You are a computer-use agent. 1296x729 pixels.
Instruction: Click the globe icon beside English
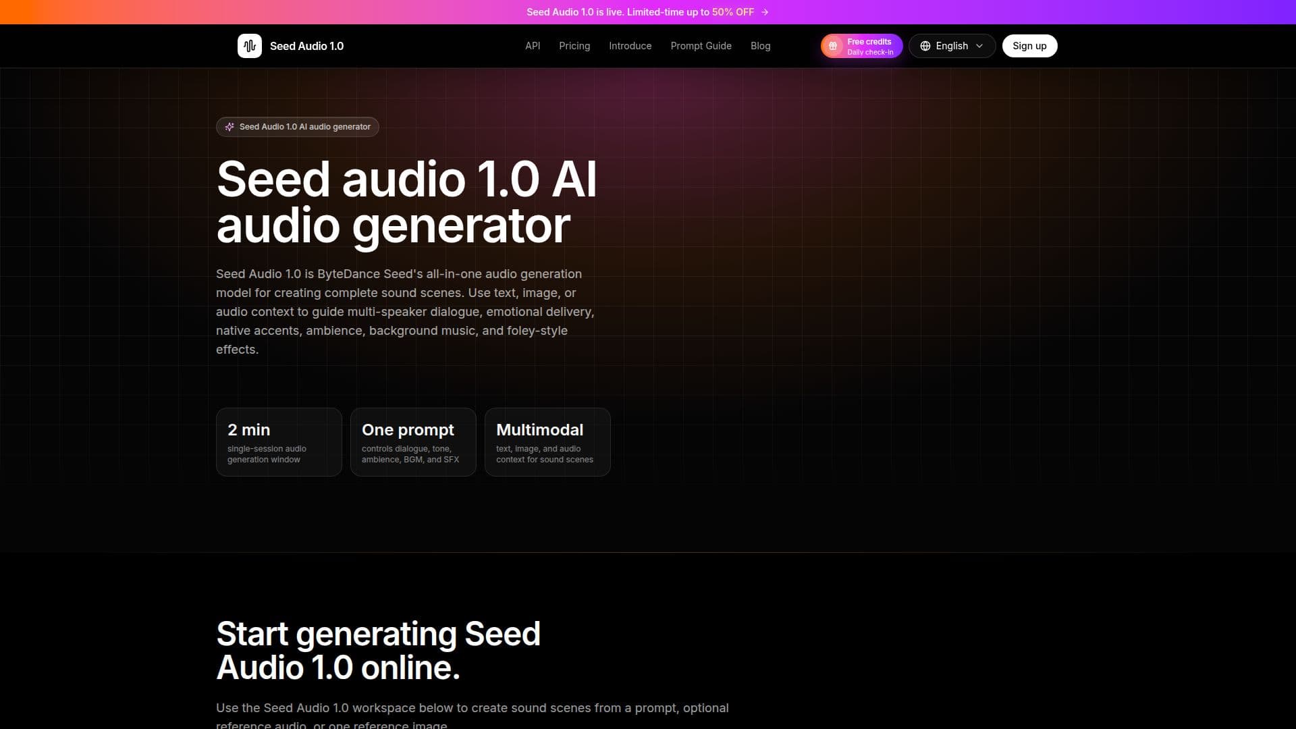(x=925, y=46)
